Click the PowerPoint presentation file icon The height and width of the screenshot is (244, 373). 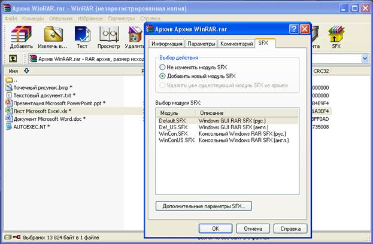pos(9,103)
